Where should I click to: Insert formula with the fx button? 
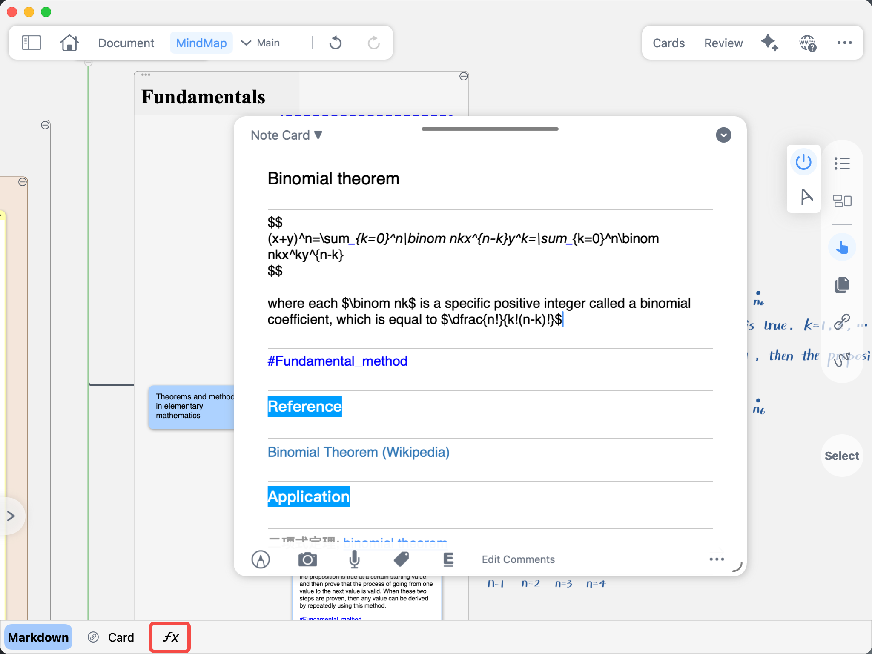pos(170,637)
